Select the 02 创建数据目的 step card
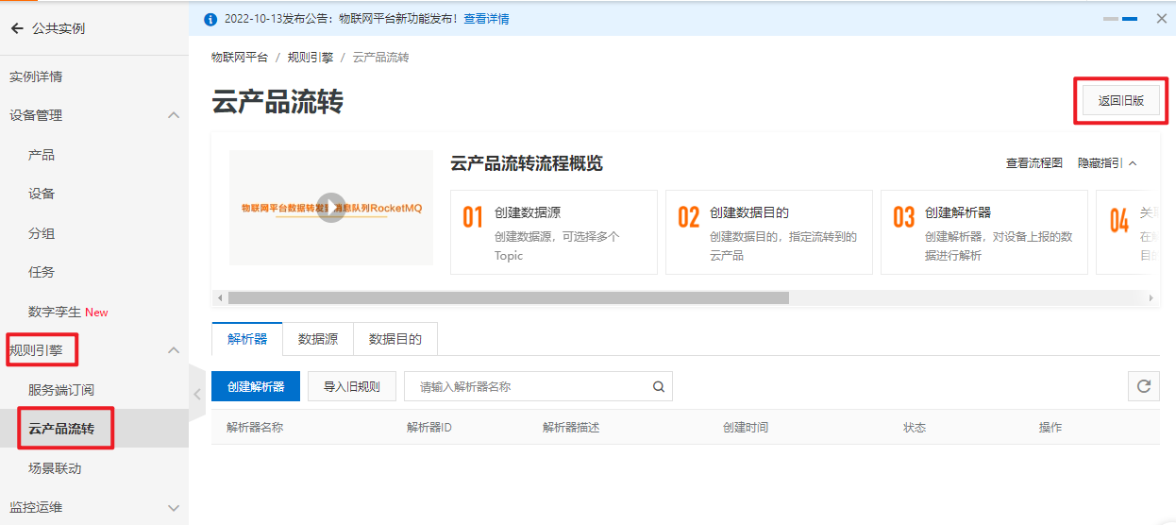The width and height of the screenshot is (1176, 525). point(769,232)
